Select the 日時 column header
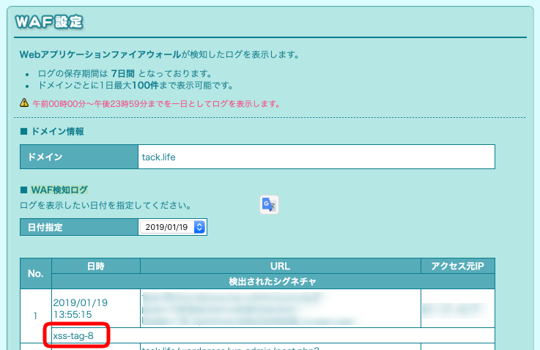The height and width of the screenshot is (350, 540). (96, 265)
